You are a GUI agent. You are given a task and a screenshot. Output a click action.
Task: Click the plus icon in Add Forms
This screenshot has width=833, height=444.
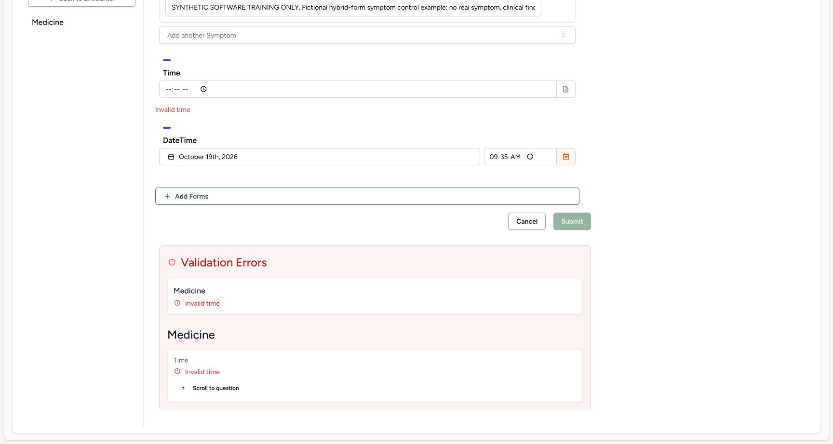167,196
